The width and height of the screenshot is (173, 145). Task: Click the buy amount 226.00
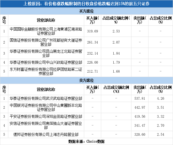pyautogui.click(x=92, y=62)
